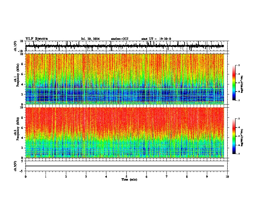Image resolution: width=256 pixels, height=198 pixels.
Task: Click the "Time (min)" x-axis label
Action: point(129,180)
